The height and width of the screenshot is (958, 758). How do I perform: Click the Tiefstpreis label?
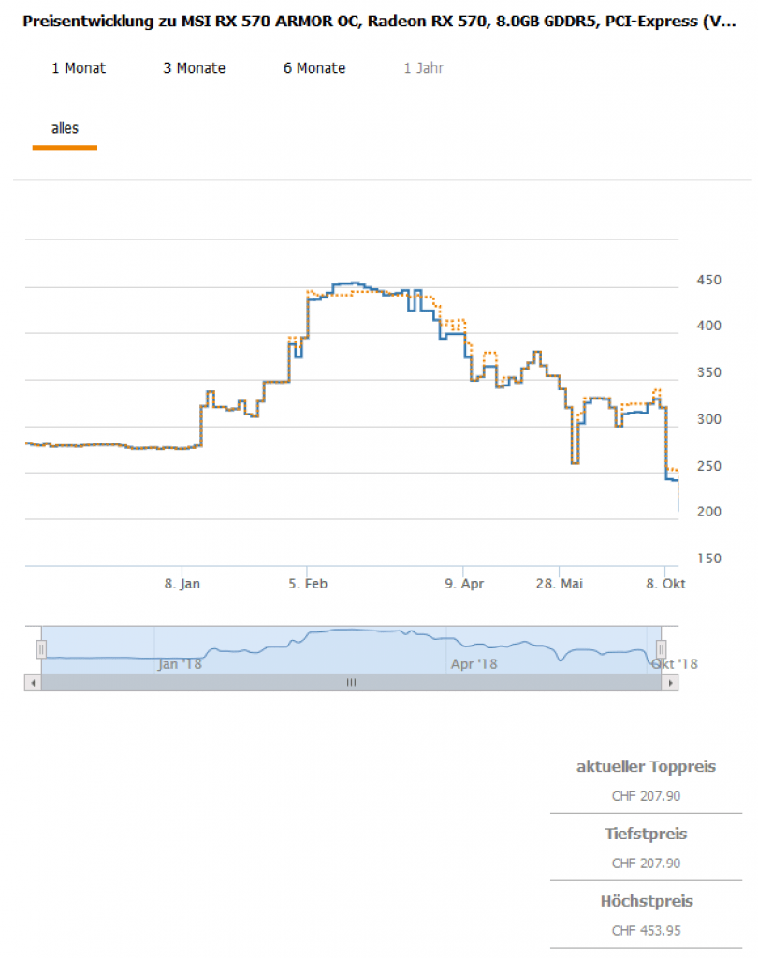[646, 834]
